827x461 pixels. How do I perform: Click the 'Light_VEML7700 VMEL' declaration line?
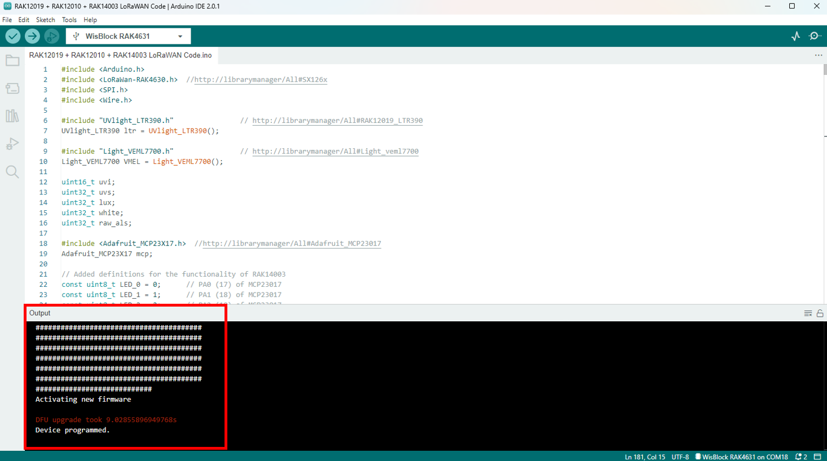tap(142, 161)
